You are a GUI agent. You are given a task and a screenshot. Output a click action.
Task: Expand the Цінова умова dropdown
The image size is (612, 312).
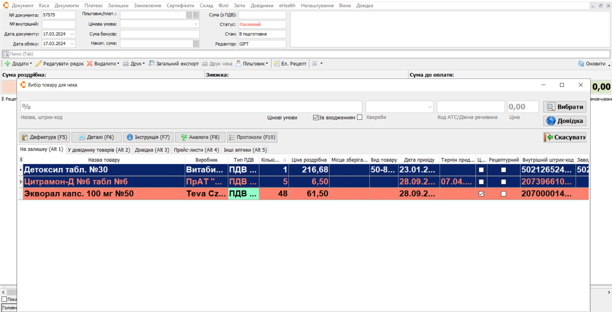pos(196,24)
